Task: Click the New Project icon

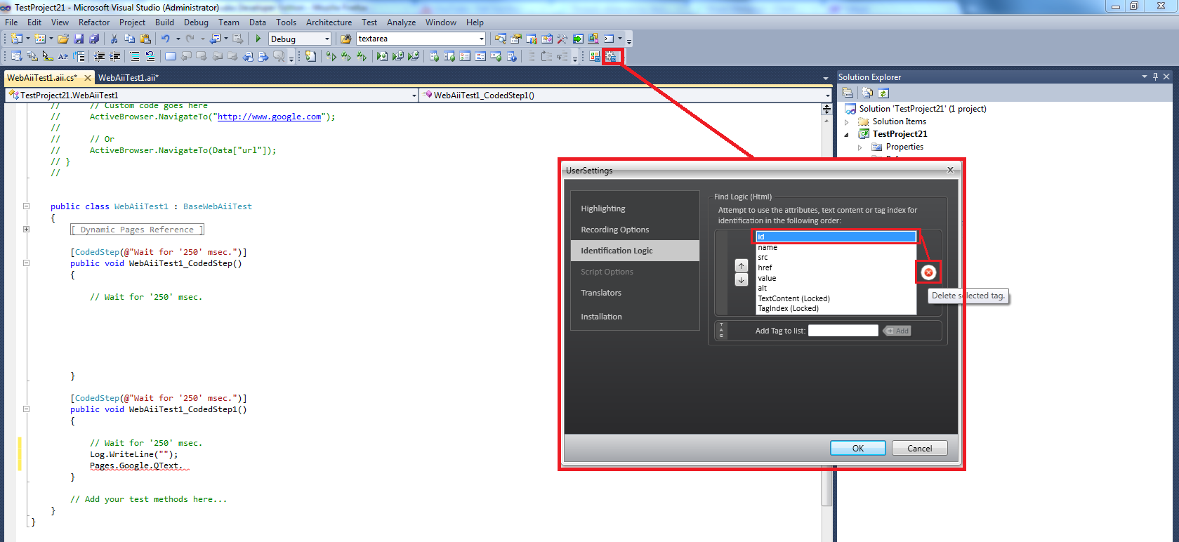Action: [17, 39]
